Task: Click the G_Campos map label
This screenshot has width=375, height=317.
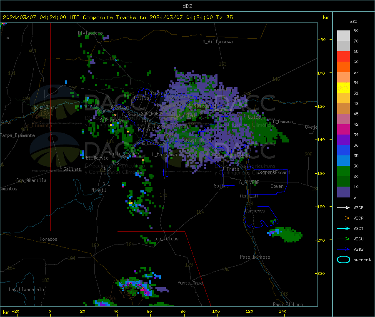Action: click(283, 122)
